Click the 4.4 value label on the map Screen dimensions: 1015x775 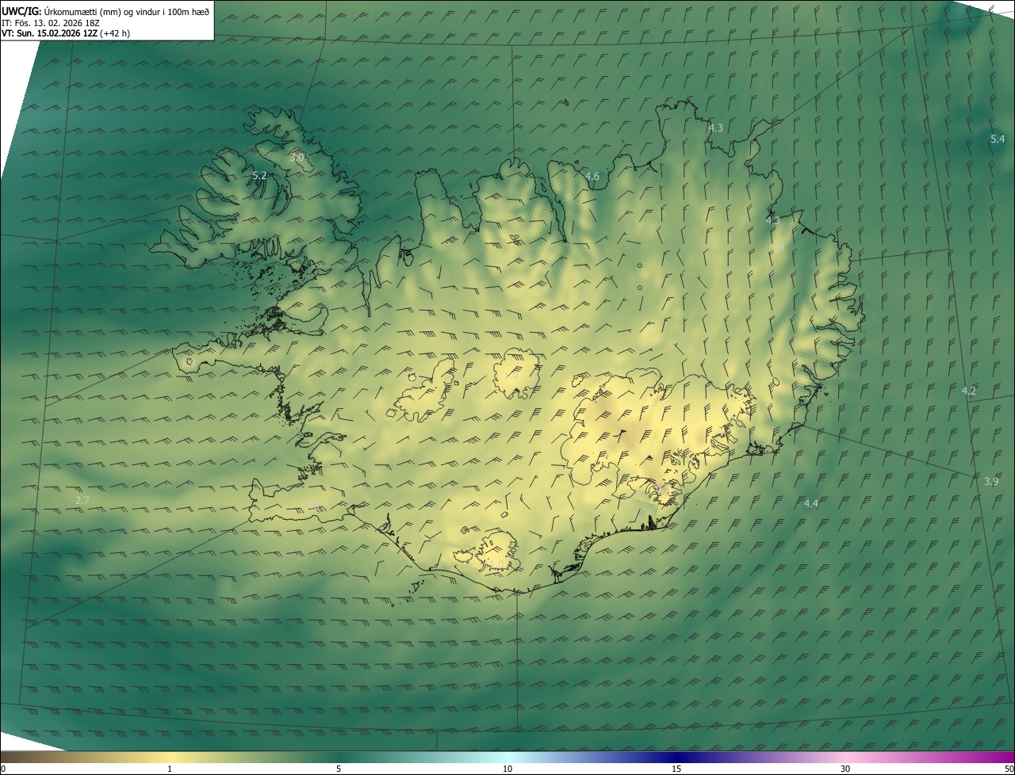point(810,503)
